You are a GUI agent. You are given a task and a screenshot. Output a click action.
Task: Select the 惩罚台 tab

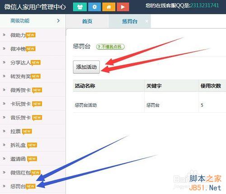(x=130, y=21)
